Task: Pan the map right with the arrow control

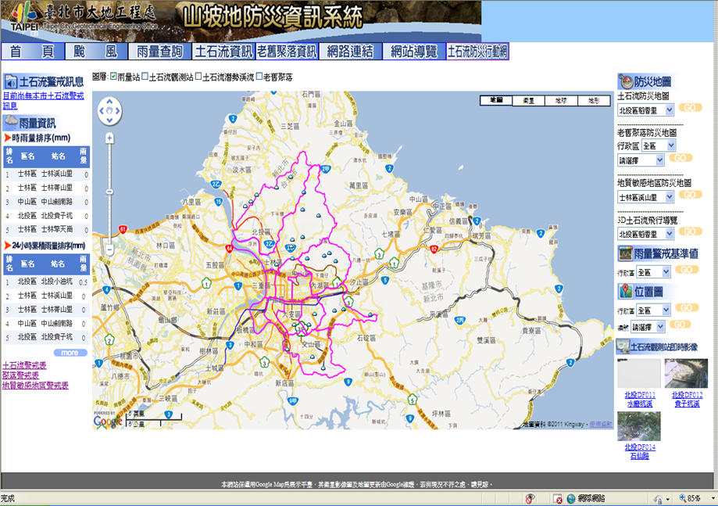Action: click(x=118, y=111)
